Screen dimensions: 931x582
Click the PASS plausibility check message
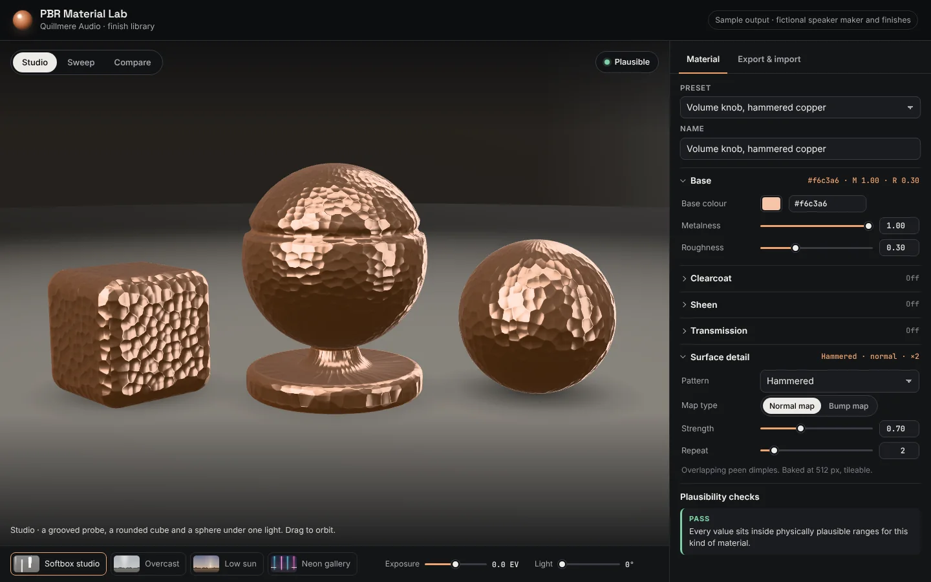point(800,532)
